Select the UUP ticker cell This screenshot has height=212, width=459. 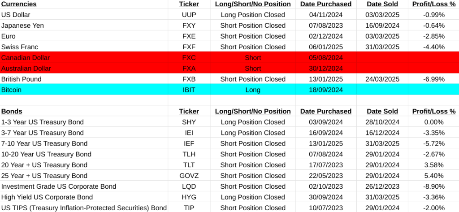[189, 15]
